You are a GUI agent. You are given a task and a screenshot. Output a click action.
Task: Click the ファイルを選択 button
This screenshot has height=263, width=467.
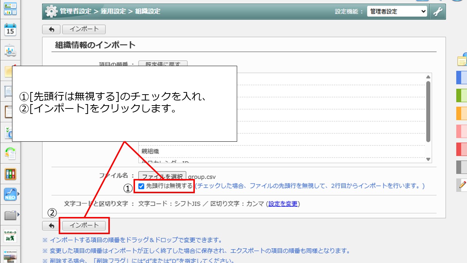(162, 176)
